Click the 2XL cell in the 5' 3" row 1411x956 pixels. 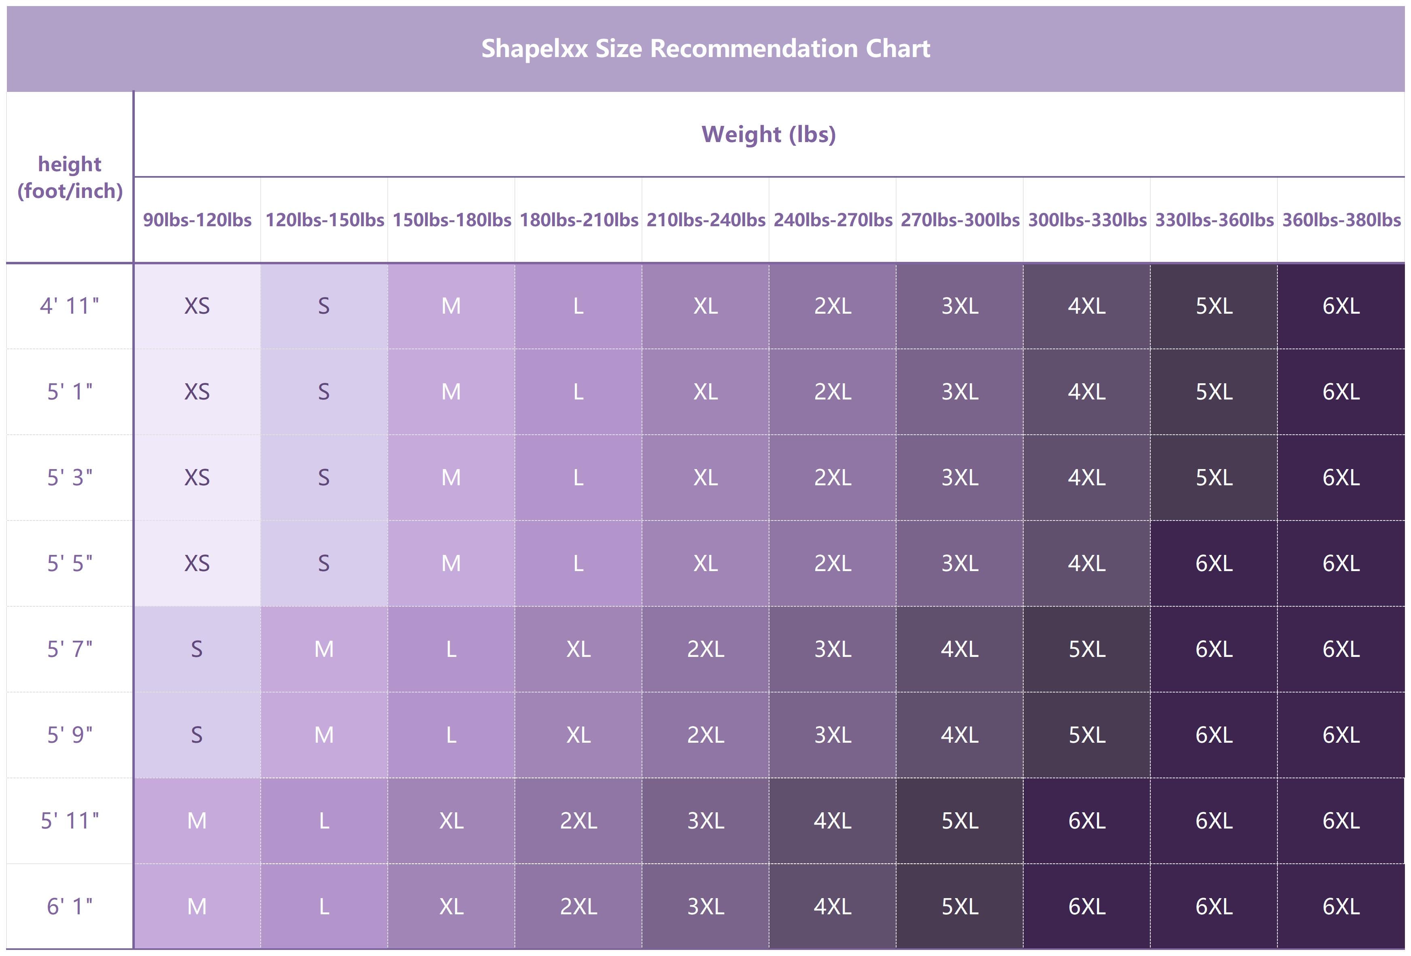pos(832,478)
